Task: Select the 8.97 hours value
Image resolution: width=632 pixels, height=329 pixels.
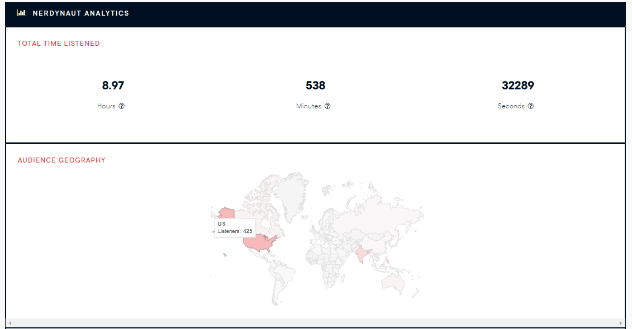Action: pyautogui.click(x=113, y=85)
